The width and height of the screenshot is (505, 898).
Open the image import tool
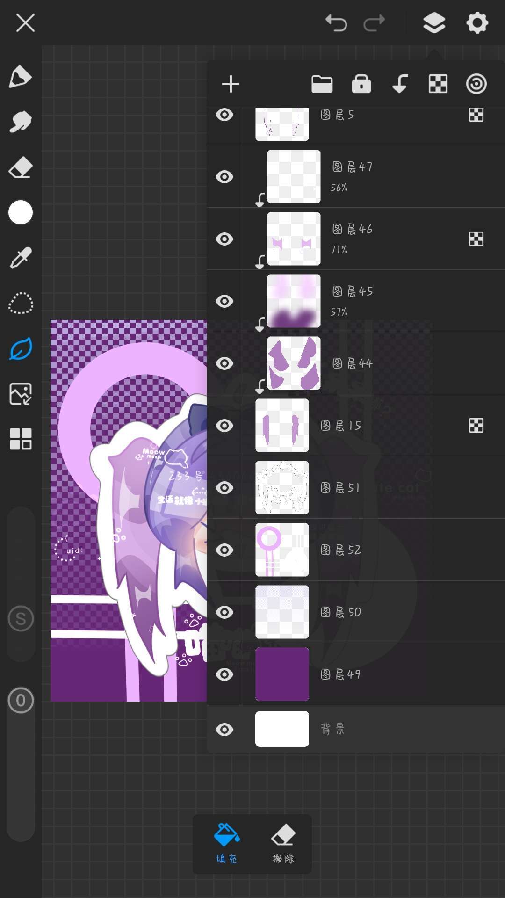[x=21, y=394]
